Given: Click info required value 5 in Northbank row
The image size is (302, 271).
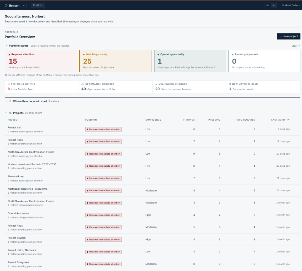Looking at the screenshot, I should pyautogui.click(x=254, y=191).
